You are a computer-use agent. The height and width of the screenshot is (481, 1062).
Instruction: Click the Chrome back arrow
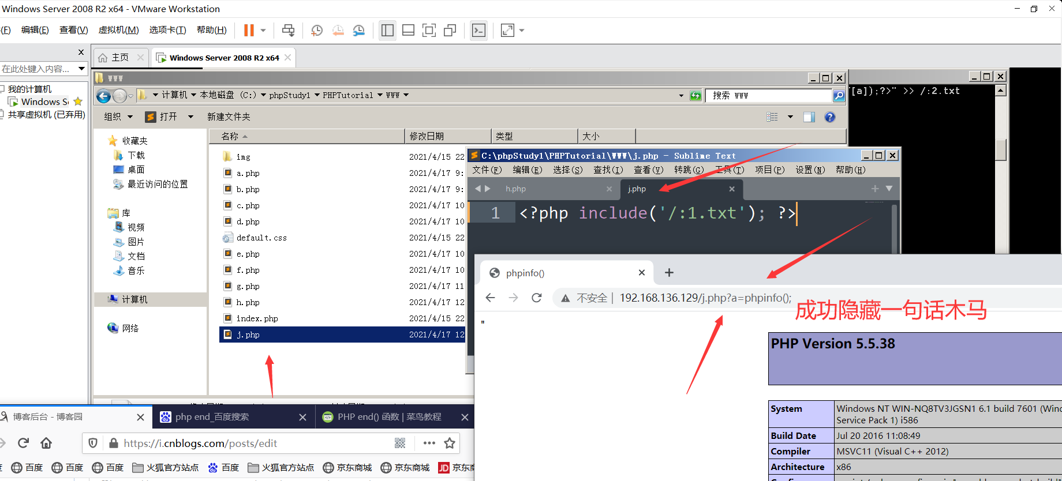(491, 298)
